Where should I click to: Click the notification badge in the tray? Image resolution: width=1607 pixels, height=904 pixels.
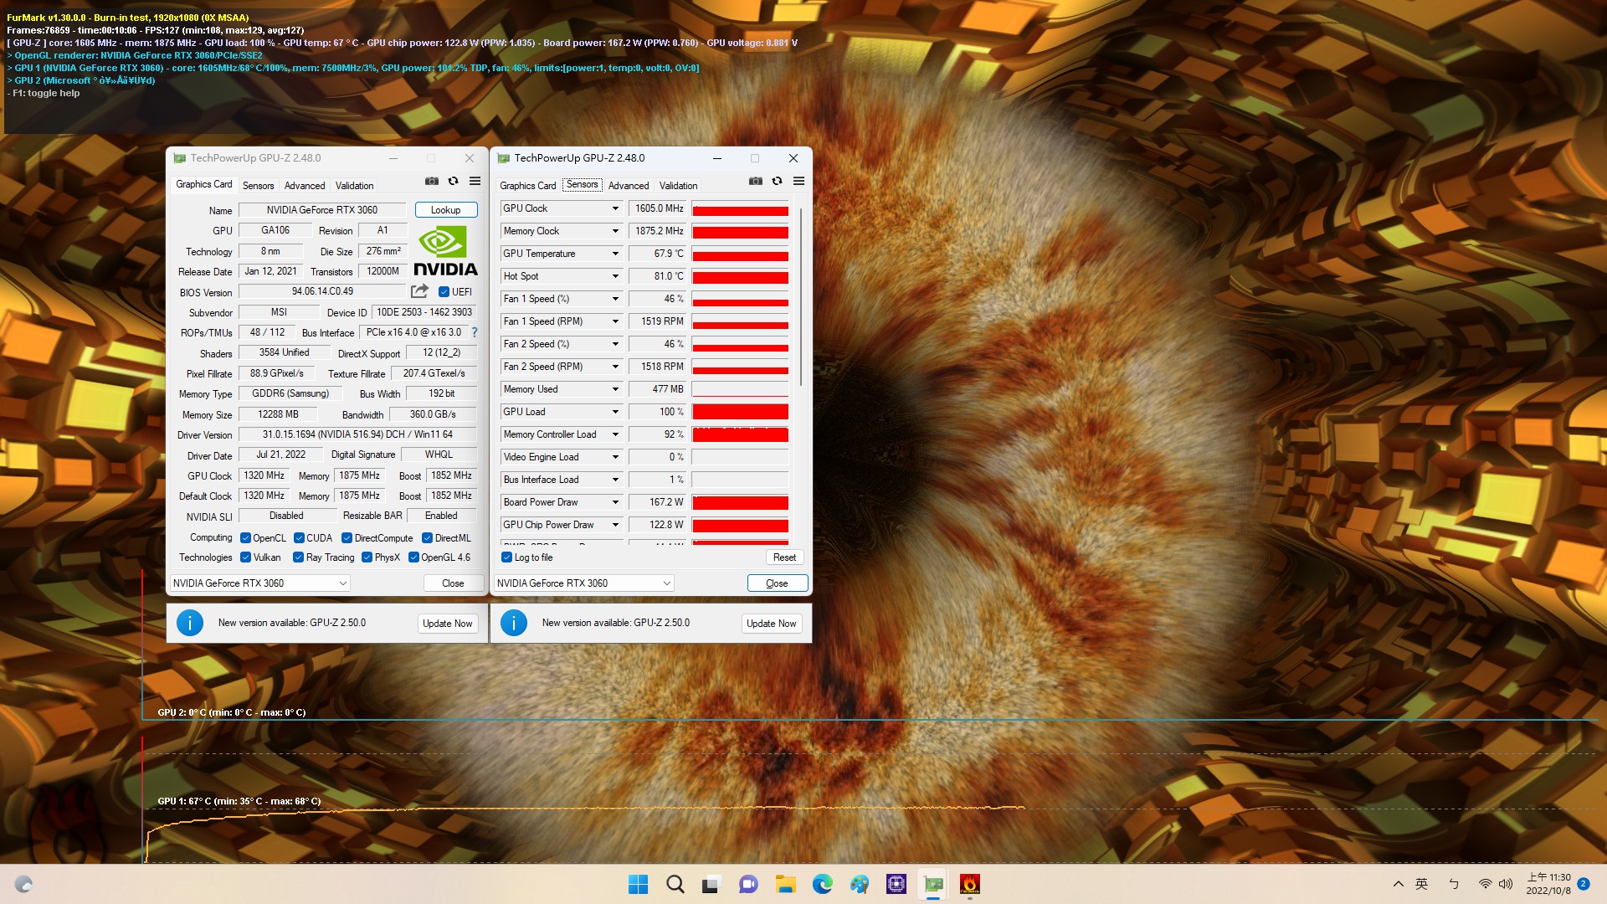coord(1583,883)
